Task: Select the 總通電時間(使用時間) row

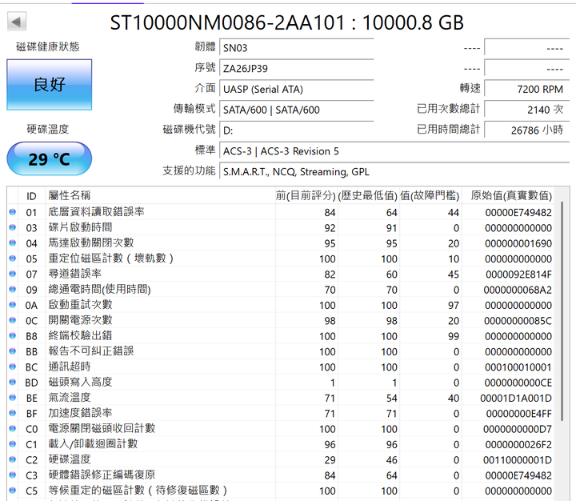Action: point(281,289)
